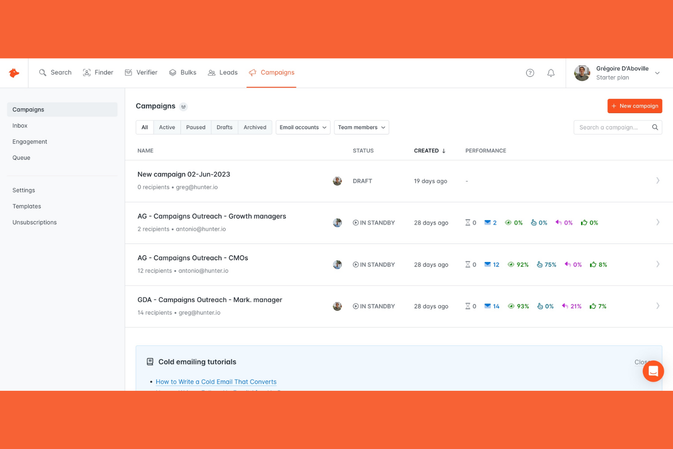Open the Intercom chat bubble
Screen dimensions: 673x449
(x=653, y=371)
